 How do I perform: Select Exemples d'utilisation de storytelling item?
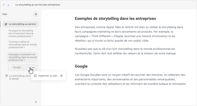click(22, 57)
